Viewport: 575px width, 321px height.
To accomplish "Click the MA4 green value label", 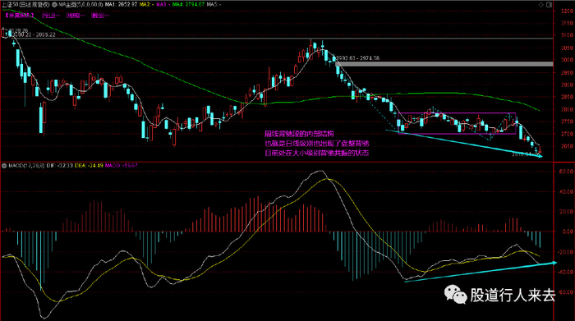I will (188, 5).
